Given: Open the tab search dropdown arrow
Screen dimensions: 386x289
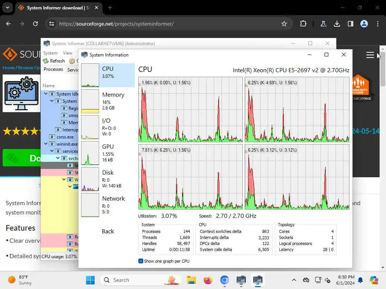Looking at the screenshot, I should (x=8, y=8).
